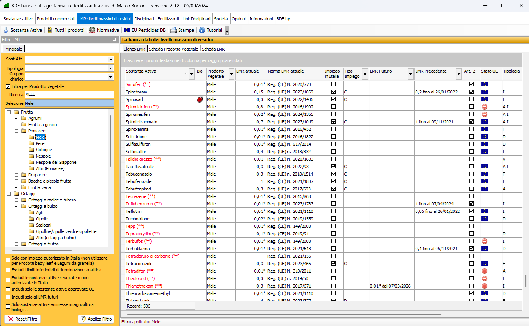Screen dimensions: 529x326
Task: Click the BDF app icon in title bar
Action: [x=6, y=6]
